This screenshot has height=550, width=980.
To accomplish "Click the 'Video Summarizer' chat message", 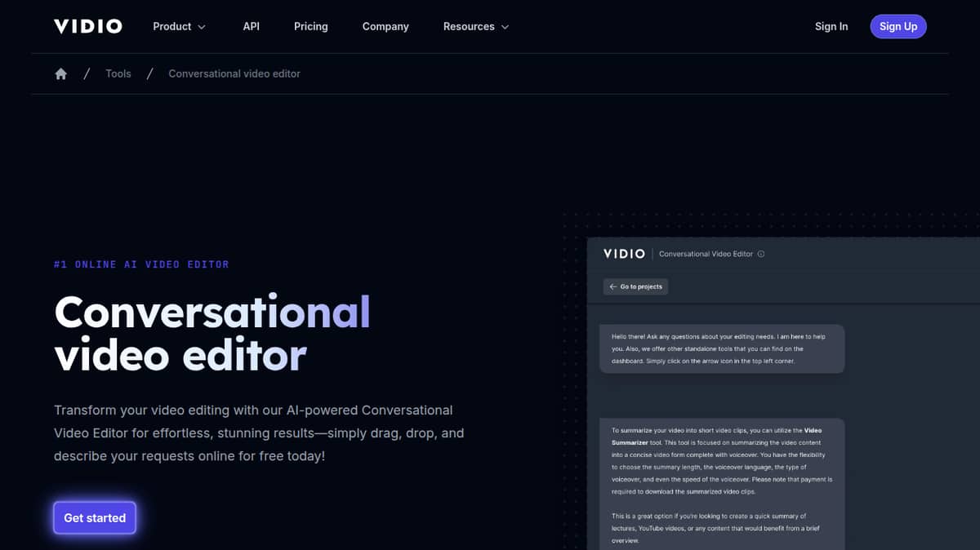I will (722, 483).
